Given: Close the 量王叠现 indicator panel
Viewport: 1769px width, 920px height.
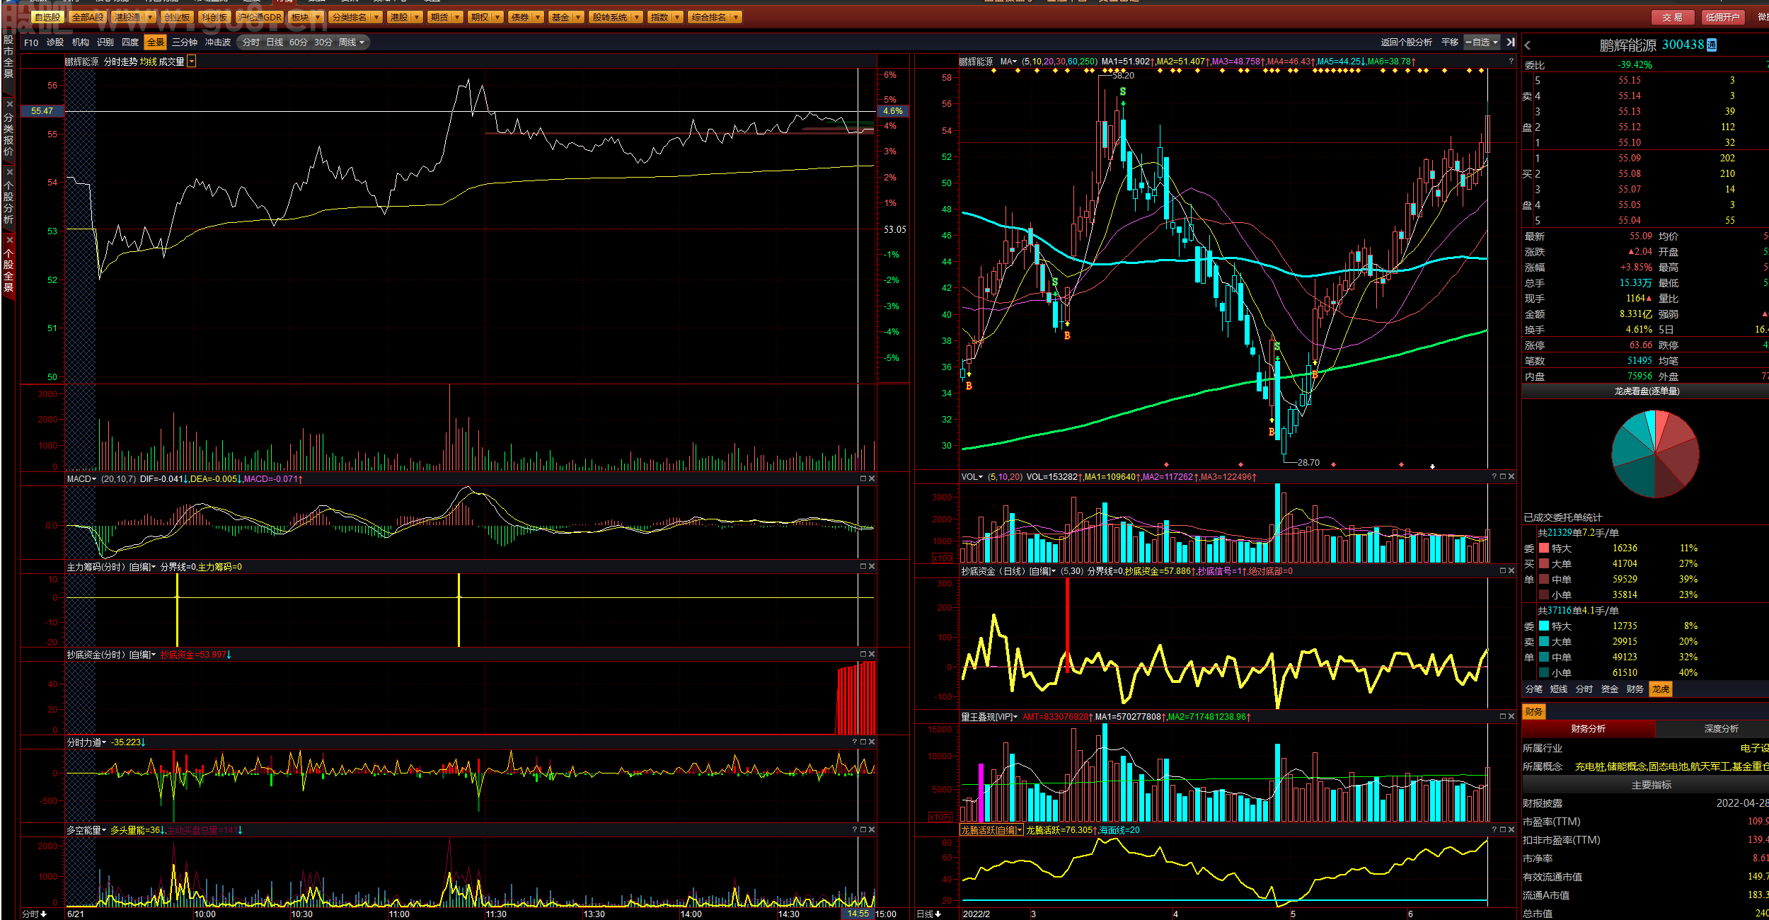Looking at the screenshot, I should [x=1511, y=716].
